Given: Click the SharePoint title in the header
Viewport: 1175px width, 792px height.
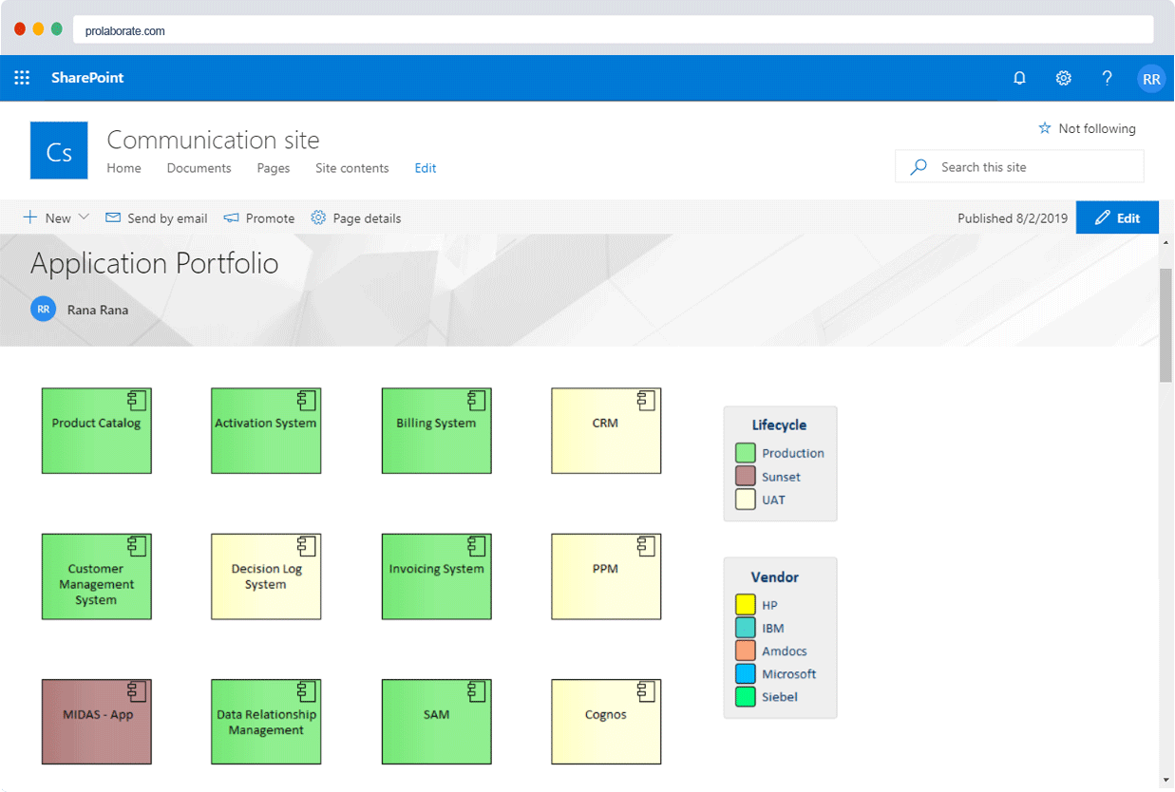Looking at the screenshot, I should click(x=87, y=78).
